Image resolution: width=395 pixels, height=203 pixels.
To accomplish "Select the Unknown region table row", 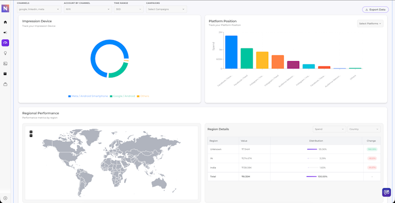I will [x=294, y=149].
